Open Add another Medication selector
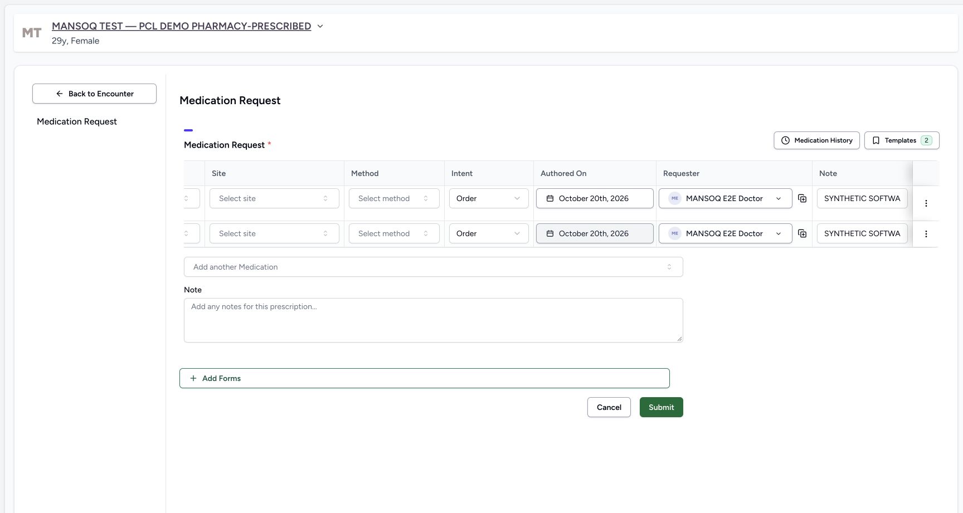The width and height of the screenshot is (963, 513). click(433, 267)
